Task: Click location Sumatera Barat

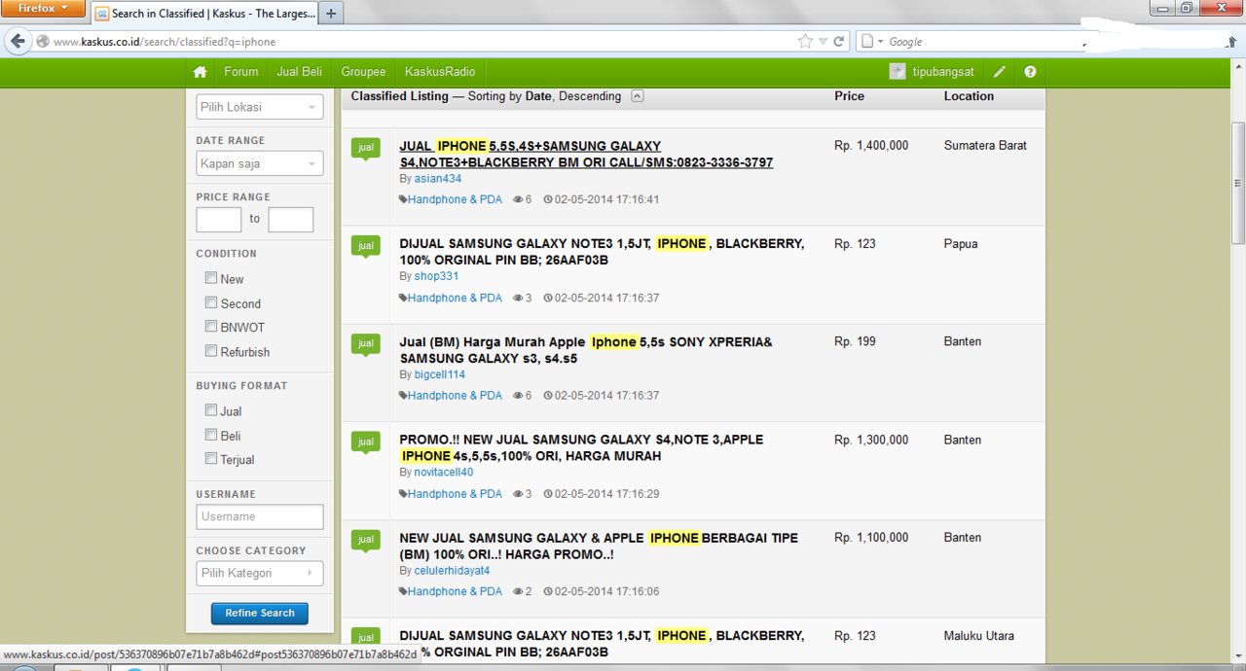Action: pyautogui.click(x=985, y=146)
